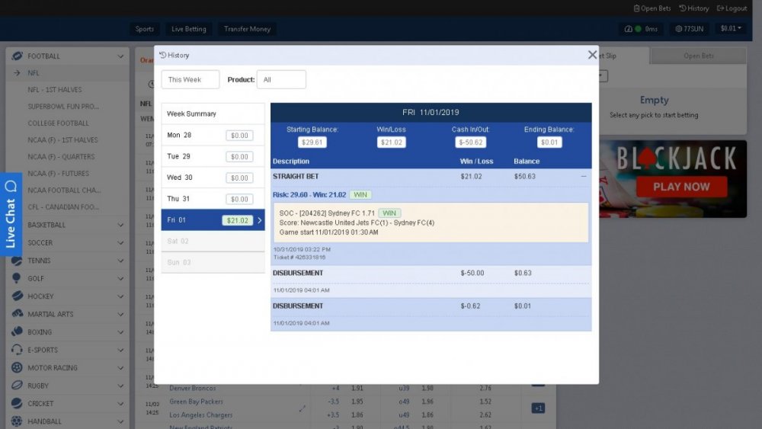Open the This Week period dropdown
Image resolution: width=762 pixels, height=429 pixels.
190,79
